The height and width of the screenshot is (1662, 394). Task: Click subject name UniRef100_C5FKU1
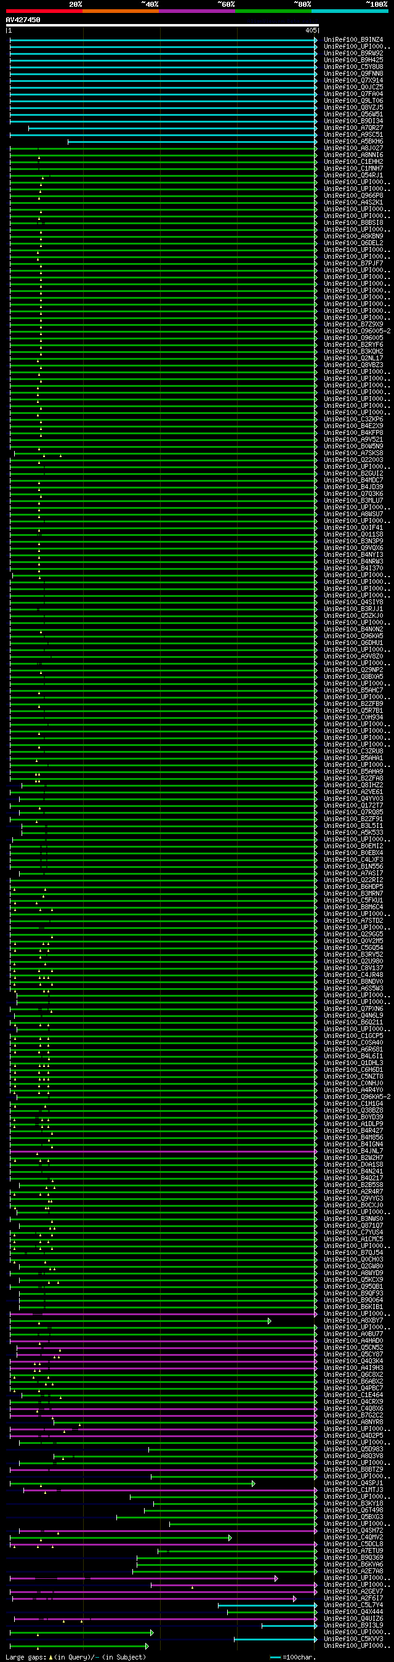[x=353, y=901]
